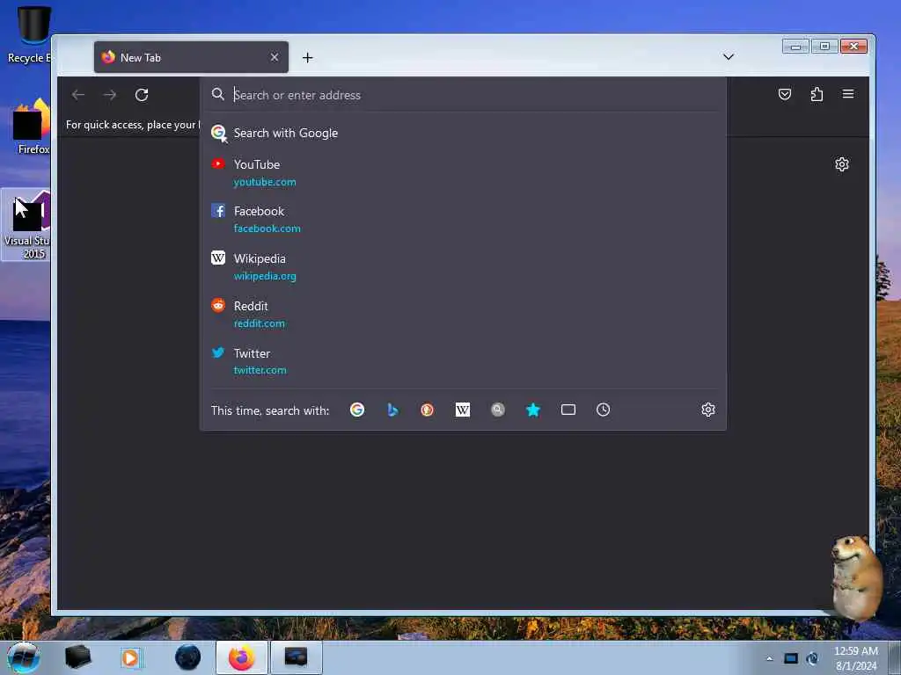Search this time with DuckDuckGo icon

428,410
